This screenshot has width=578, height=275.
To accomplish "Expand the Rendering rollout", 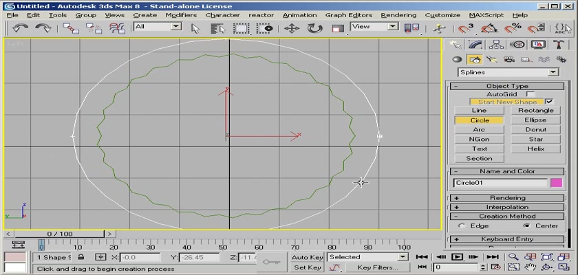I will point(507,198).
